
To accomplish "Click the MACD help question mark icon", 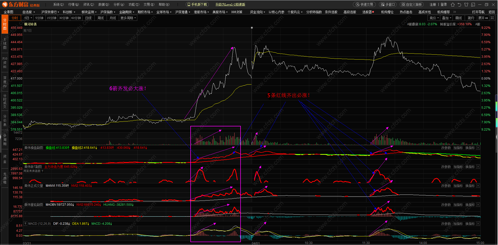I will (x=25, y=224).
